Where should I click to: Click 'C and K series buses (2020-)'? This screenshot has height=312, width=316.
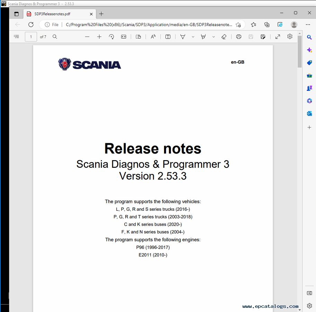pyautogui.click(x=153, y=224)
